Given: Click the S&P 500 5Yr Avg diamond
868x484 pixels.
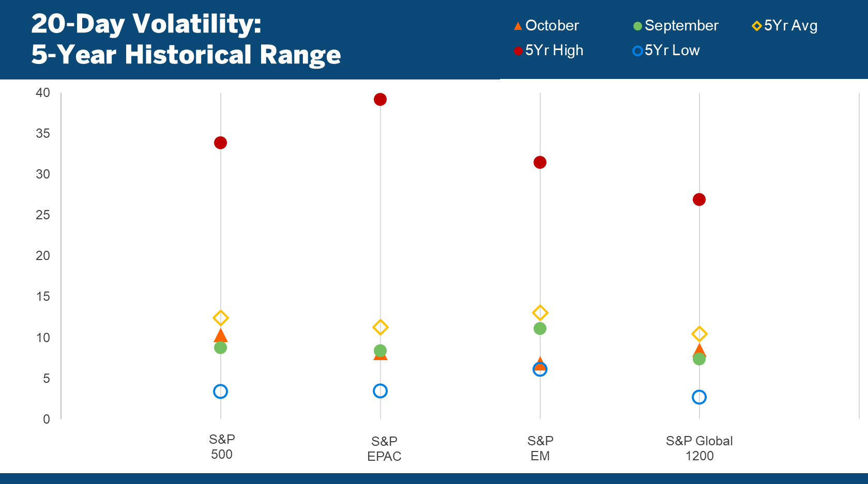Looking at the screenshot, I should click(221, 318).
